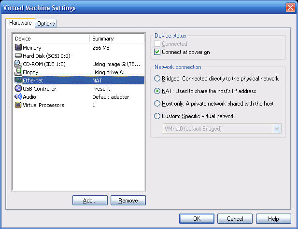This screenshot has width=298, height=229.
Task: Select Custom specific virtual network option
Action: click(x=157, y=116)
